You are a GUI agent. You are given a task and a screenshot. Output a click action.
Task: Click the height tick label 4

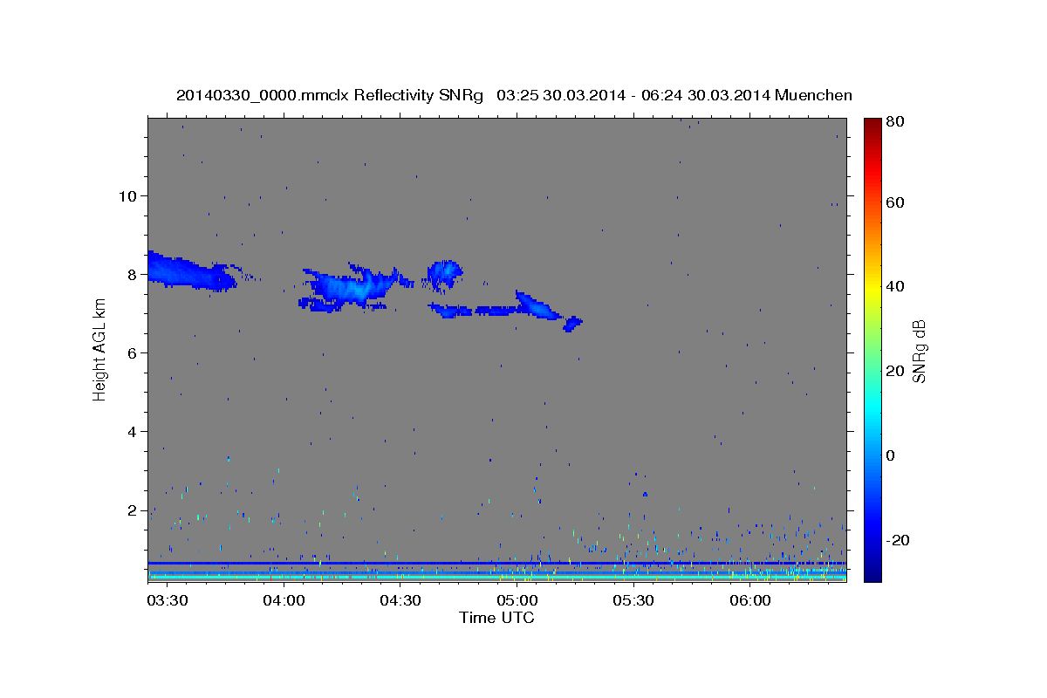pos(132,431)
